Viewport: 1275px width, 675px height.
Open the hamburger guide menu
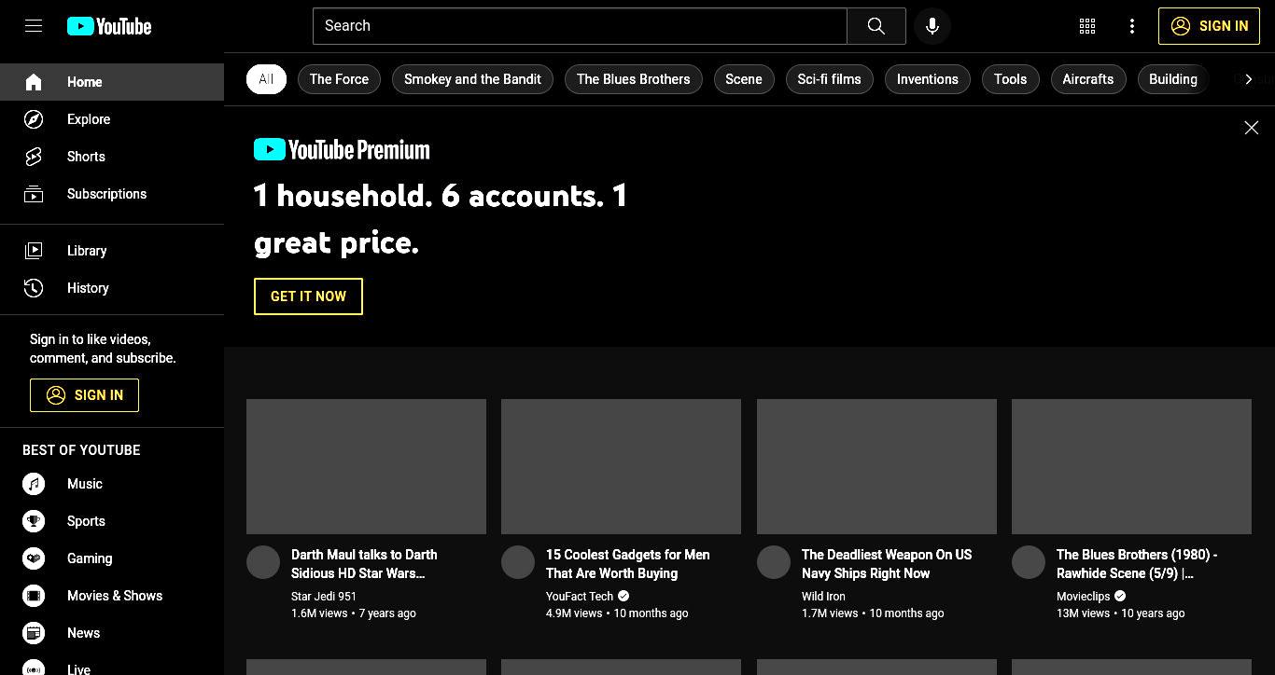34,26
